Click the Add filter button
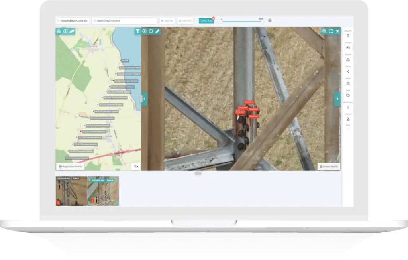Image resolution: width=408 pixels, height=260 pixels. click(167, 21)
